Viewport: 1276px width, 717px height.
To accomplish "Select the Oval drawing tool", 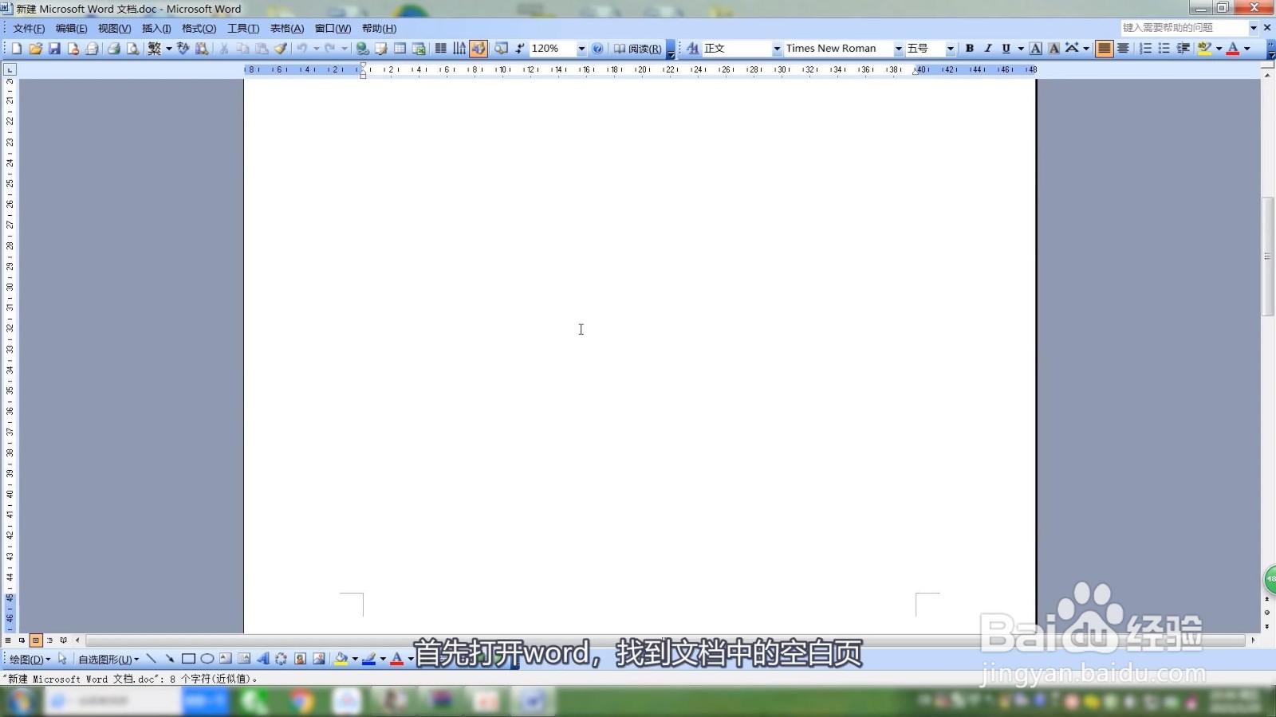I will click(207, 659).
